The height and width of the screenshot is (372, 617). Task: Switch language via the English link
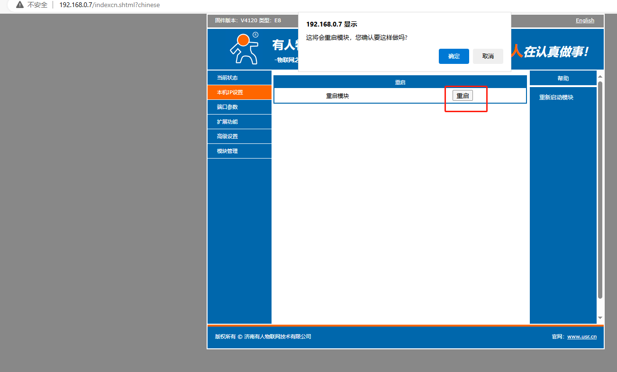coord(585,20)
